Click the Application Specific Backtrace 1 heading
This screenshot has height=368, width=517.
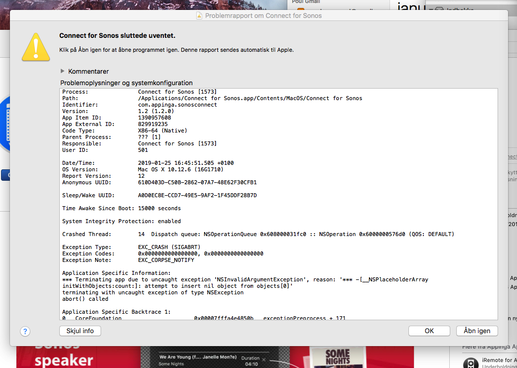click(x=117, y=312)
